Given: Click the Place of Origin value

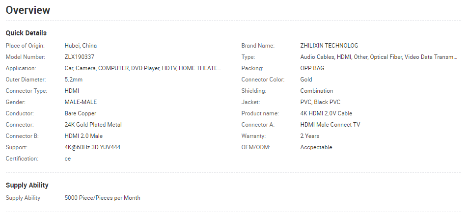Looking at the screenshot, I should (81, 46).
